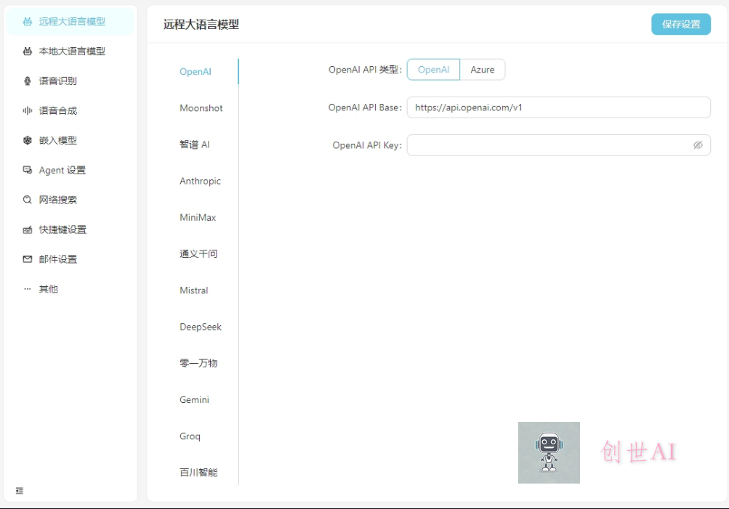Screen dimensions: 729x509
Task: Click the 保存设置 button
Action: (680, 24)
